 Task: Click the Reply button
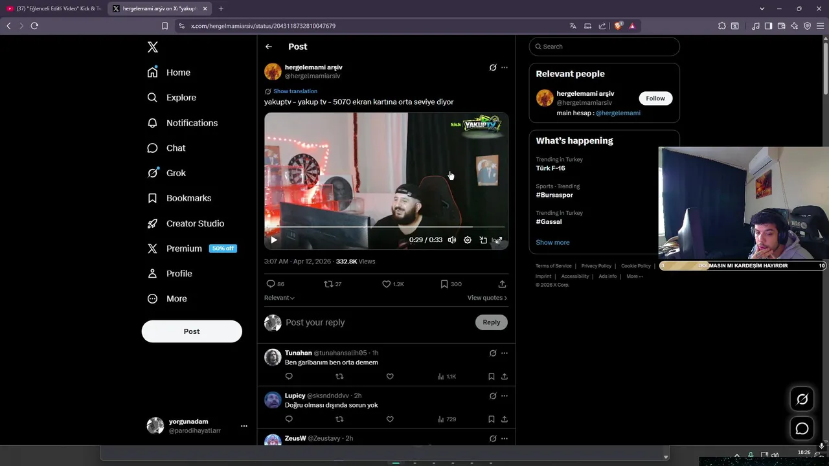[x=492, y=322]
